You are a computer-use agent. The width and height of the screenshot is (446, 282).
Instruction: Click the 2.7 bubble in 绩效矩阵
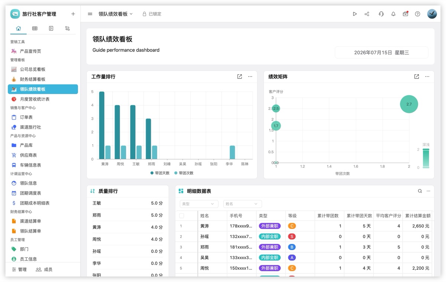(x=409, y=104)
